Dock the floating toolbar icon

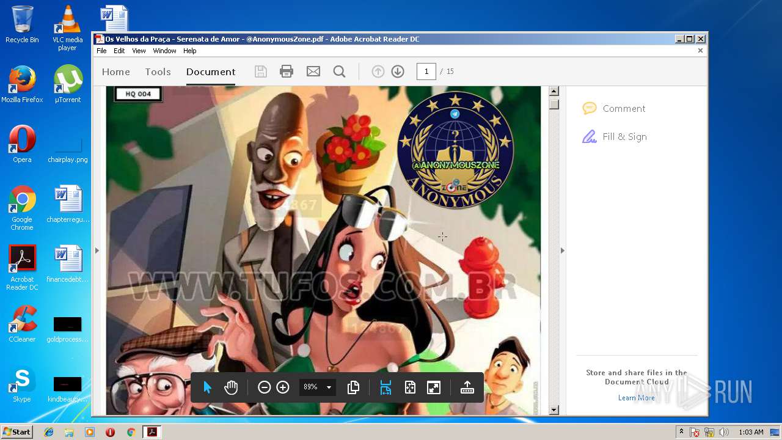click(x=467, y=387)
